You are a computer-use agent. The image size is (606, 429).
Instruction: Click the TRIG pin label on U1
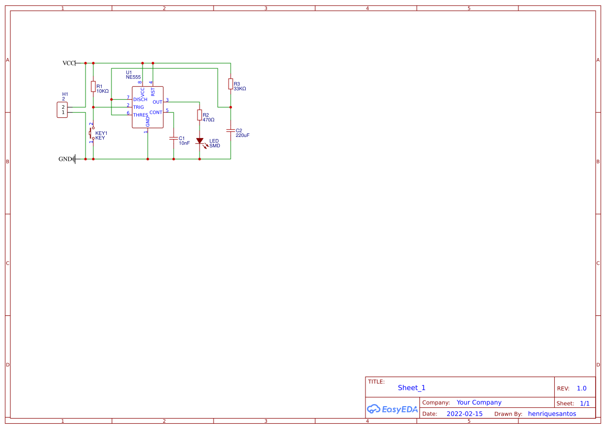click(139, 106)
